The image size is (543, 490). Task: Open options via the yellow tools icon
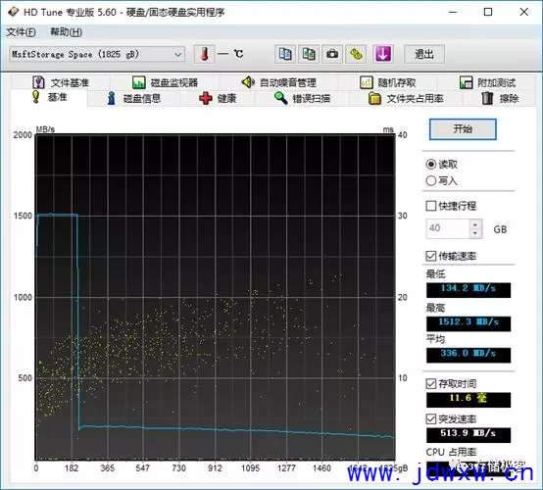pyautogui.click(x=356, y=54)
